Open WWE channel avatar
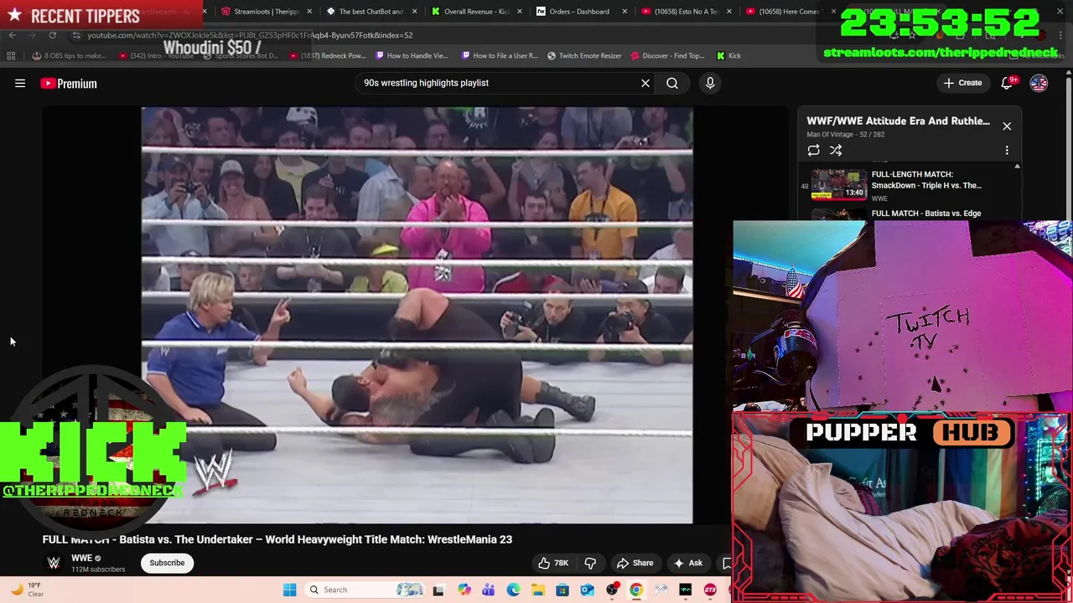1073x603 pixels. (x=54, y=563)
